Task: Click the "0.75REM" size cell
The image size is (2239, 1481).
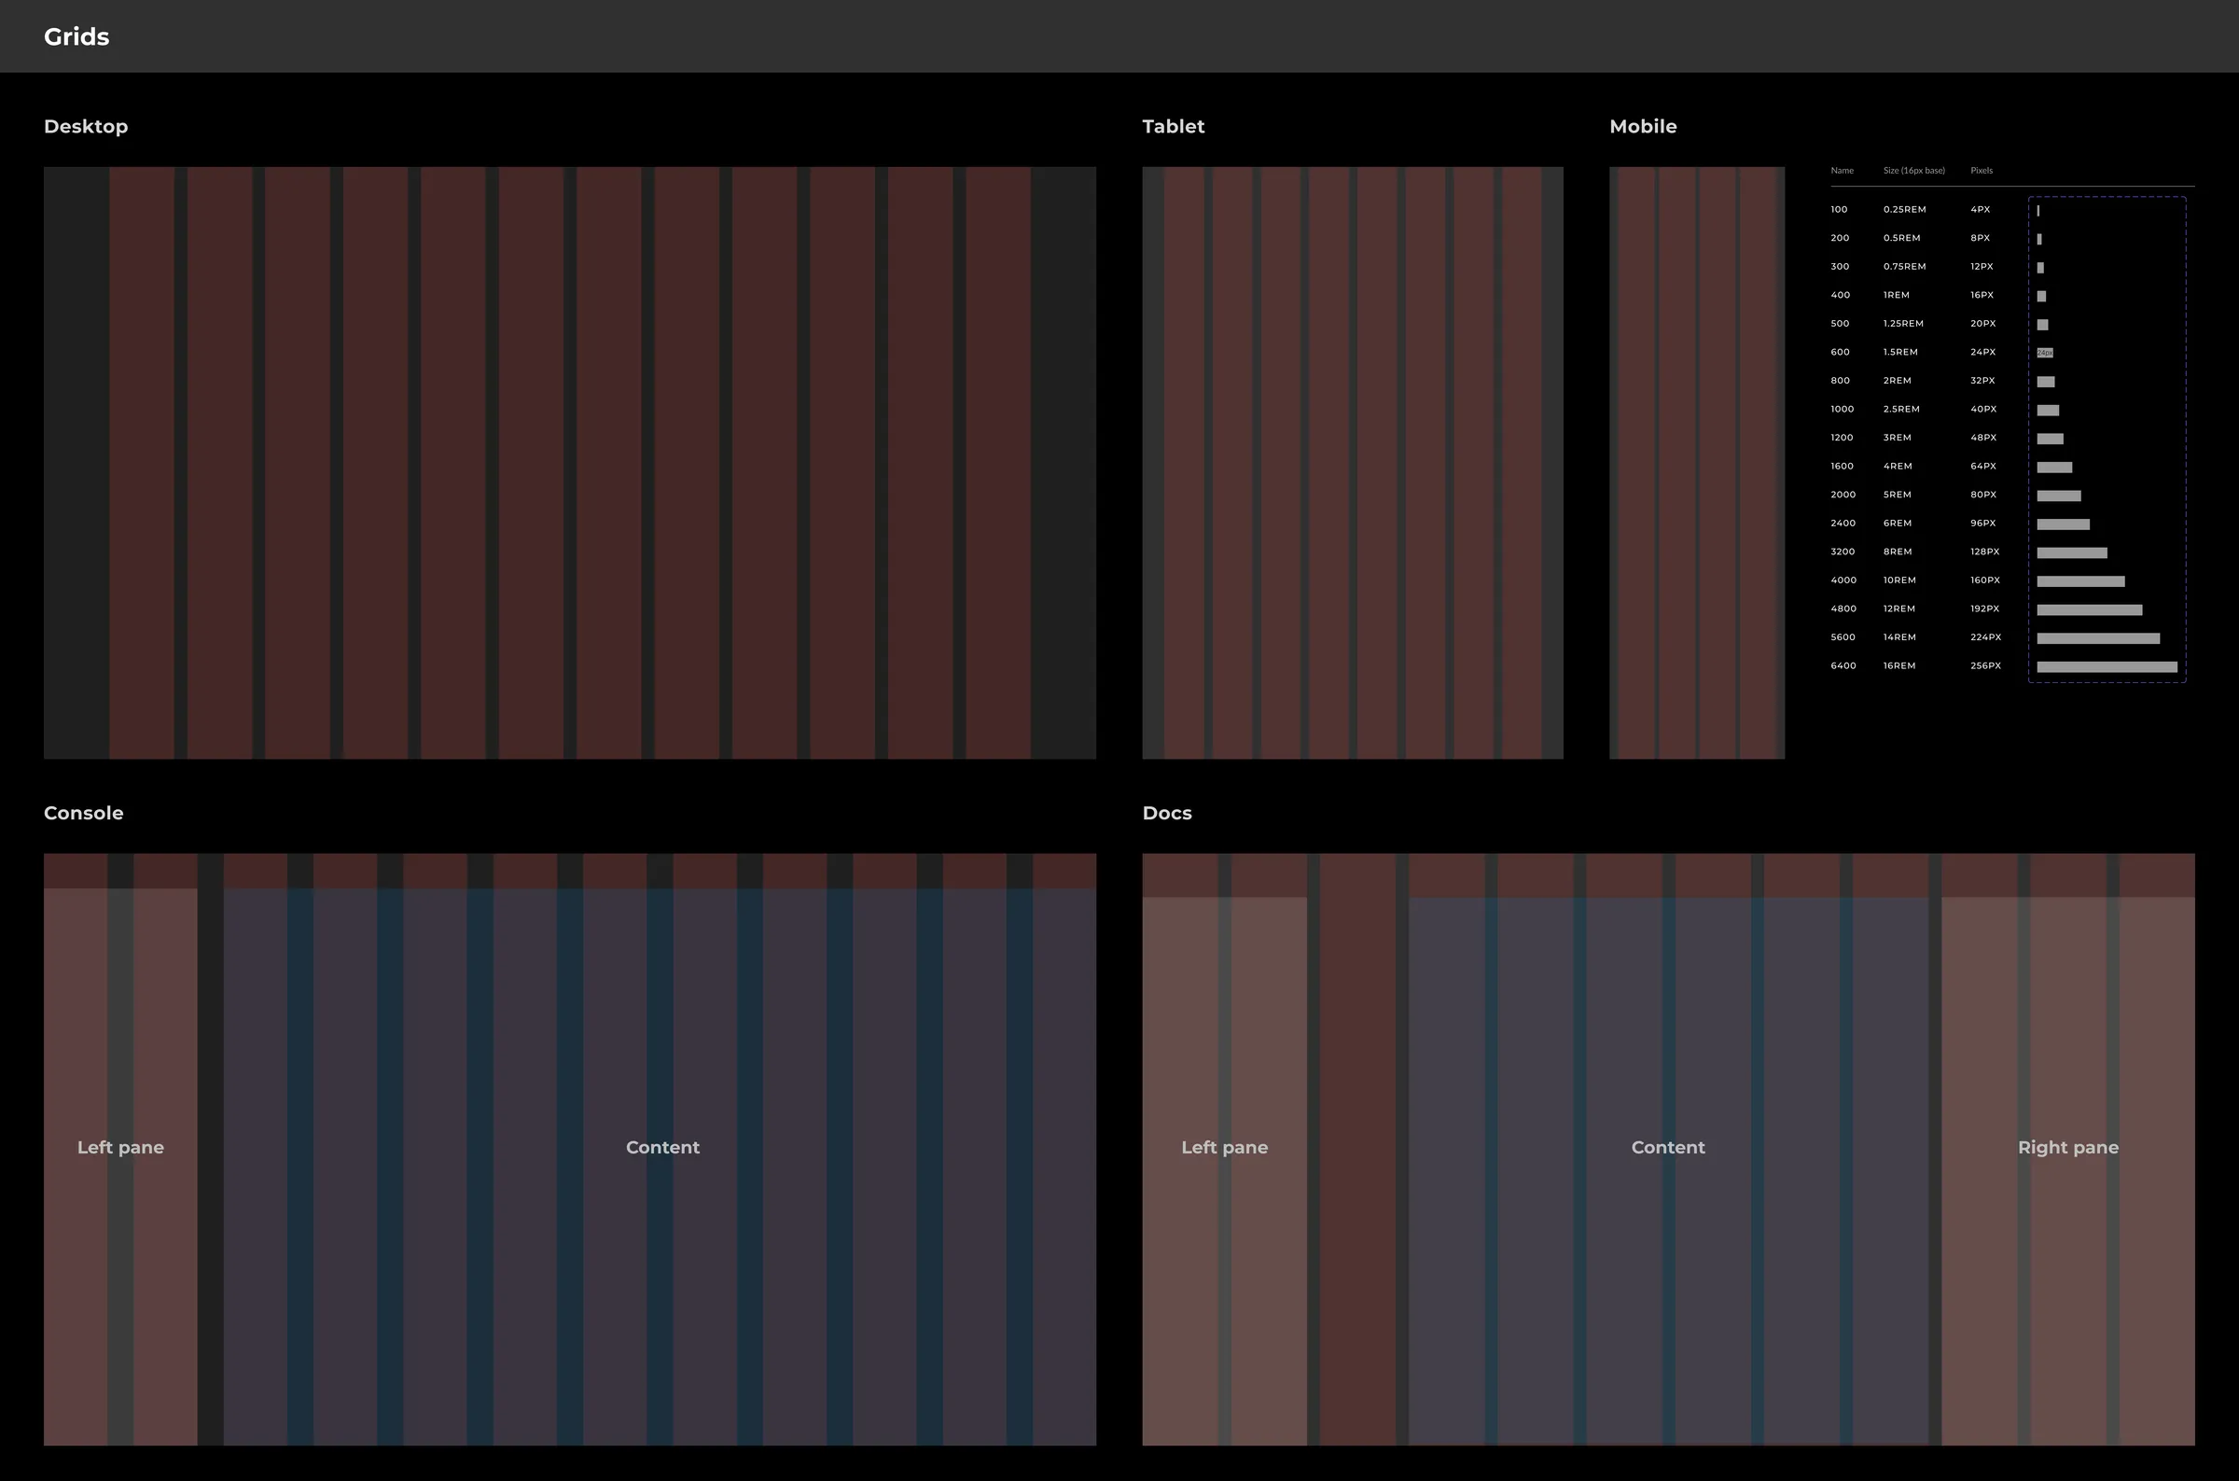Action: [1904, 266]
